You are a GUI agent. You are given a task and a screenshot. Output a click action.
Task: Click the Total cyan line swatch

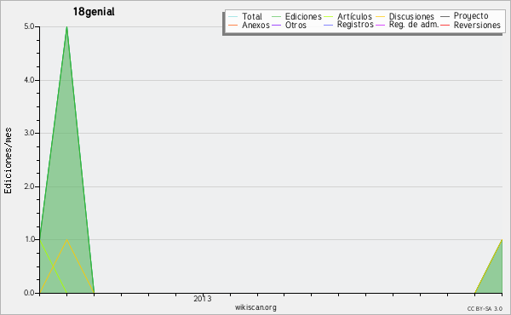pyautogui.click(x=233, y=16)
